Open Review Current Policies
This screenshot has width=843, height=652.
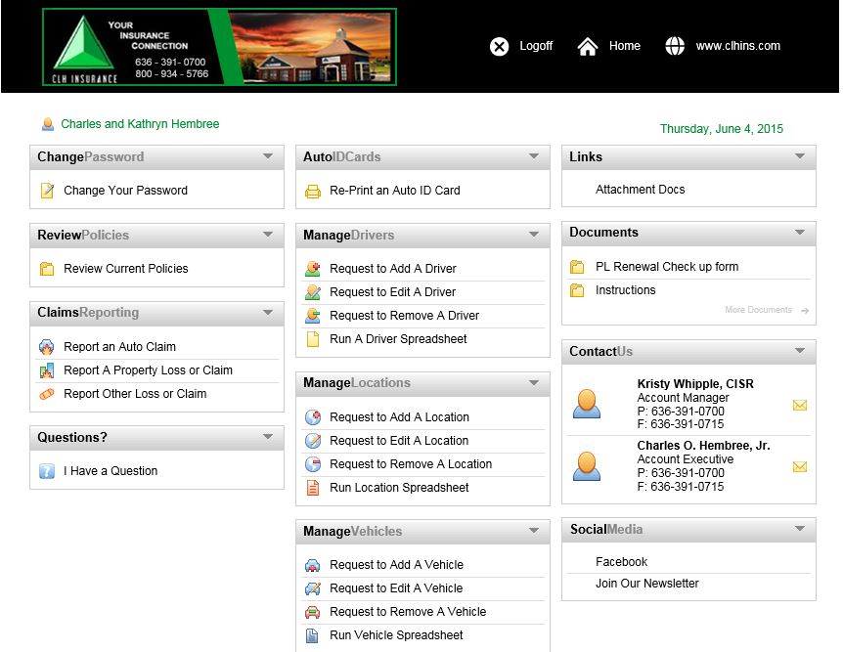(126, 268)
